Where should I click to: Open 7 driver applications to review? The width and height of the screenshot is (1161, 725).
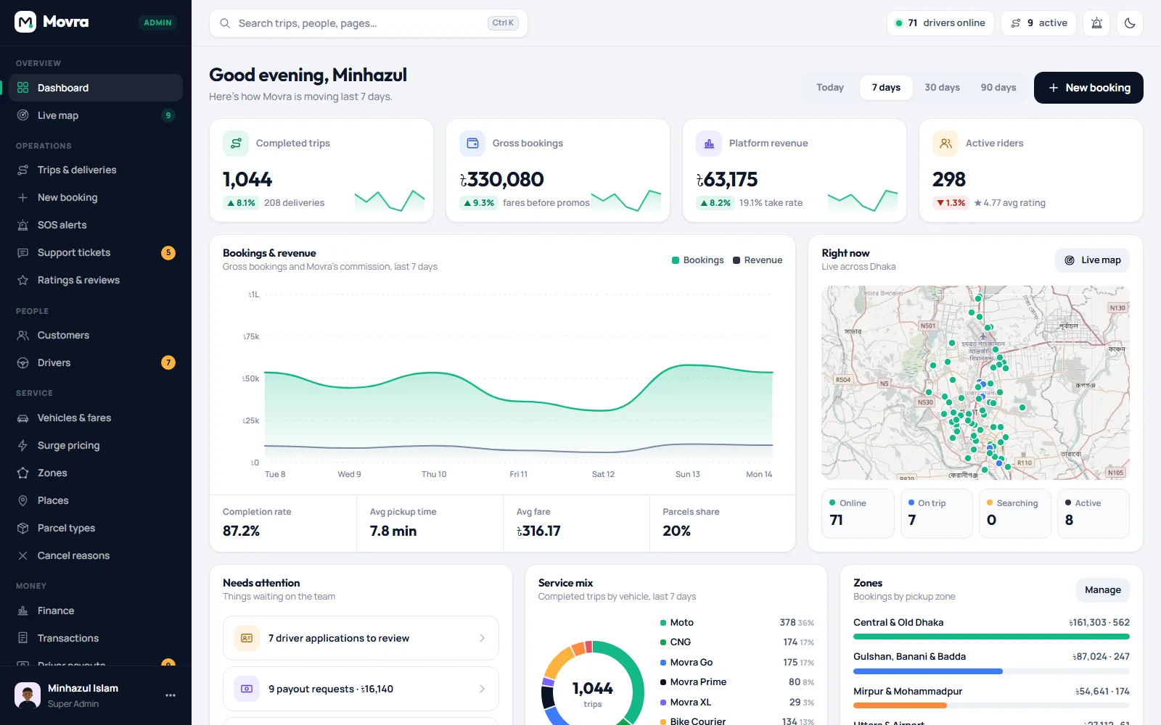361,638
